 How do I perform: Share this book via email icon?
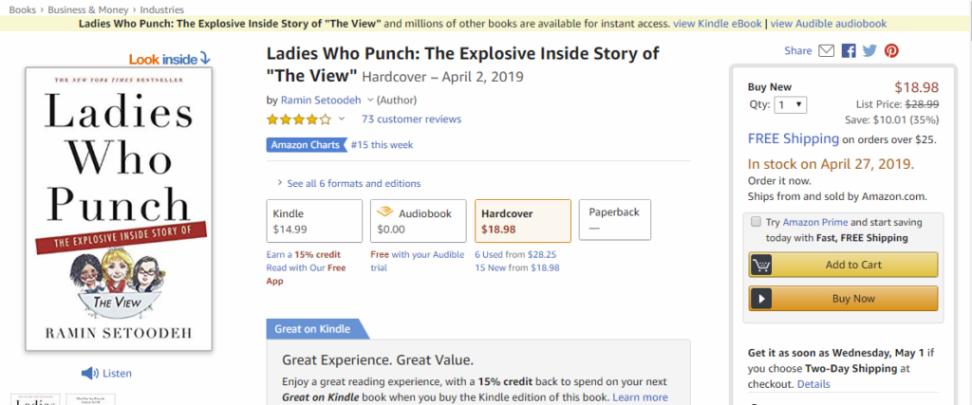(826, 51)
